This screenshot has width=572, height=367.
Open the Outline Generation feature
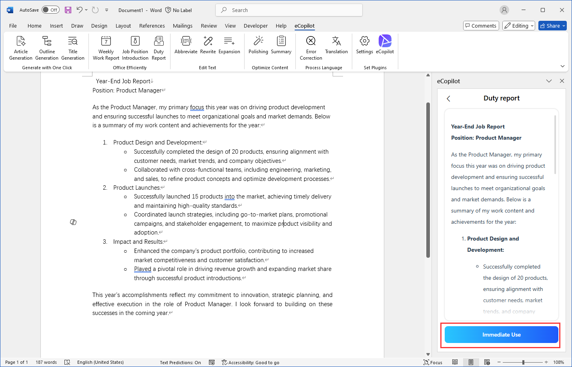[x=46, y=47]
